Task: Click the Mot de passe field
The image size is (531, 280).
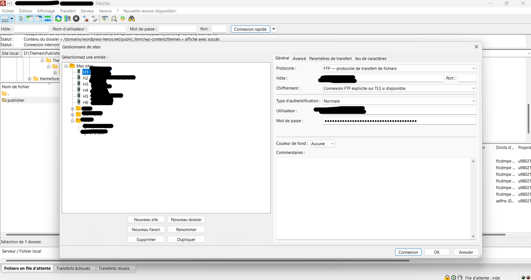Action: [x=399, y=121]
